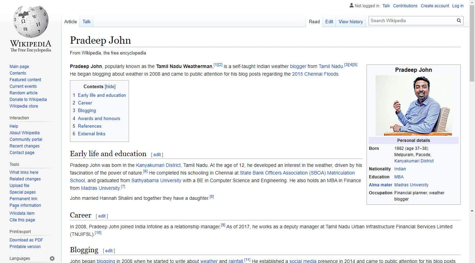Jump to Early life and education in Contents

102,95
